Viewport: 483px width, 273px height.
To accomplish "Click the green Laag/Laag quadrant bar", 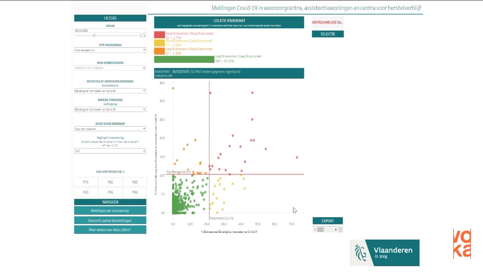I will pos(184,59).
